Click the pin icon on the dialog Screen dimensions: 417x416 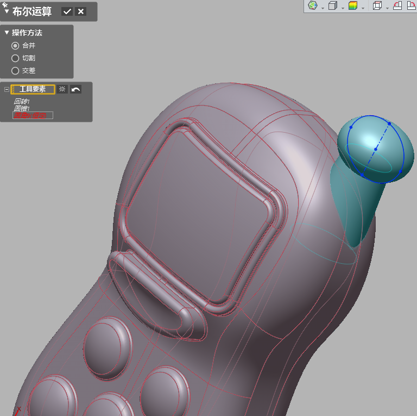click(5, 4)
